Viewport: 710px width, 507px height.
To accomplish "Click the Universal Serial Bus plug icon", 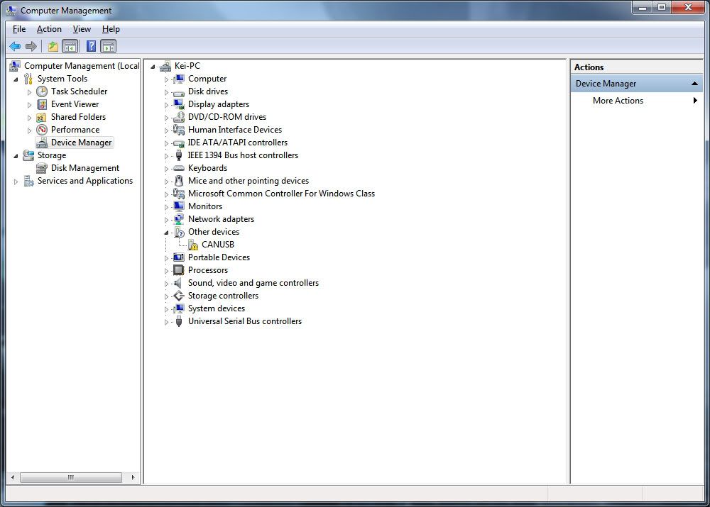I will pos(180,321).
